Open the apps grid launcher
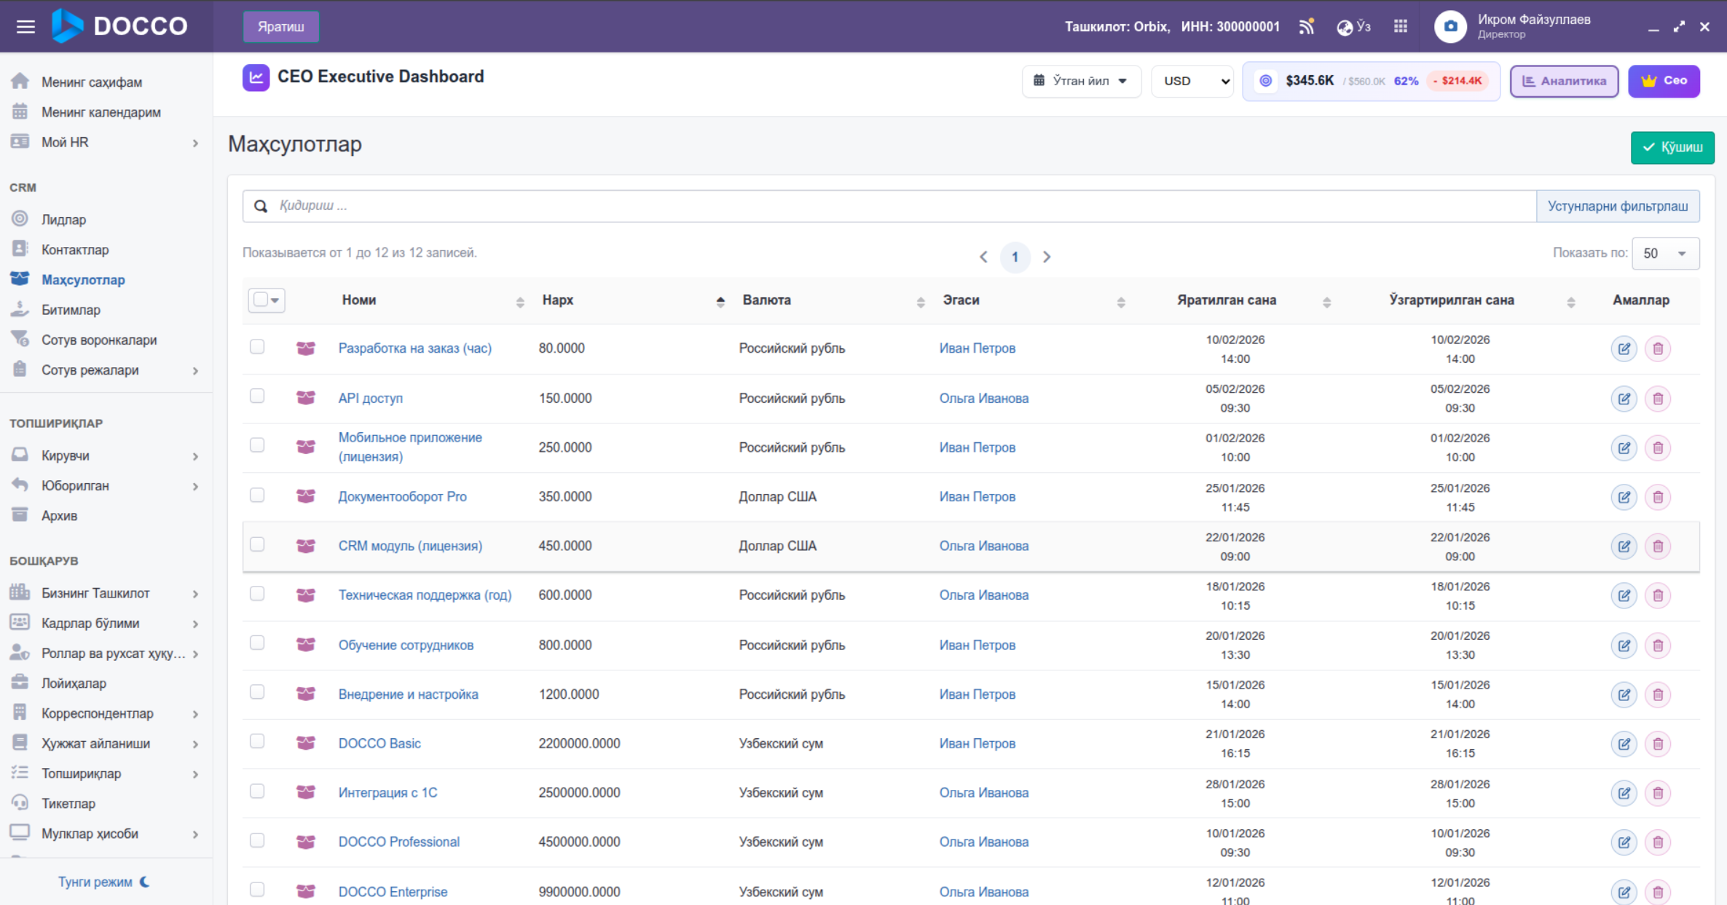 pyautogui.click(x=1400, y=27)
